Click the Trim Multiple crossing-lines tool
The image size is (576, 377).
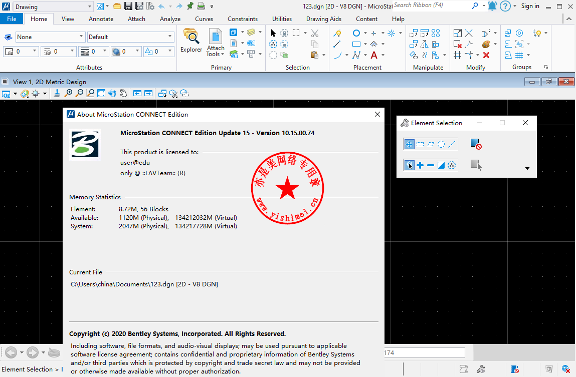coord(457,55)
